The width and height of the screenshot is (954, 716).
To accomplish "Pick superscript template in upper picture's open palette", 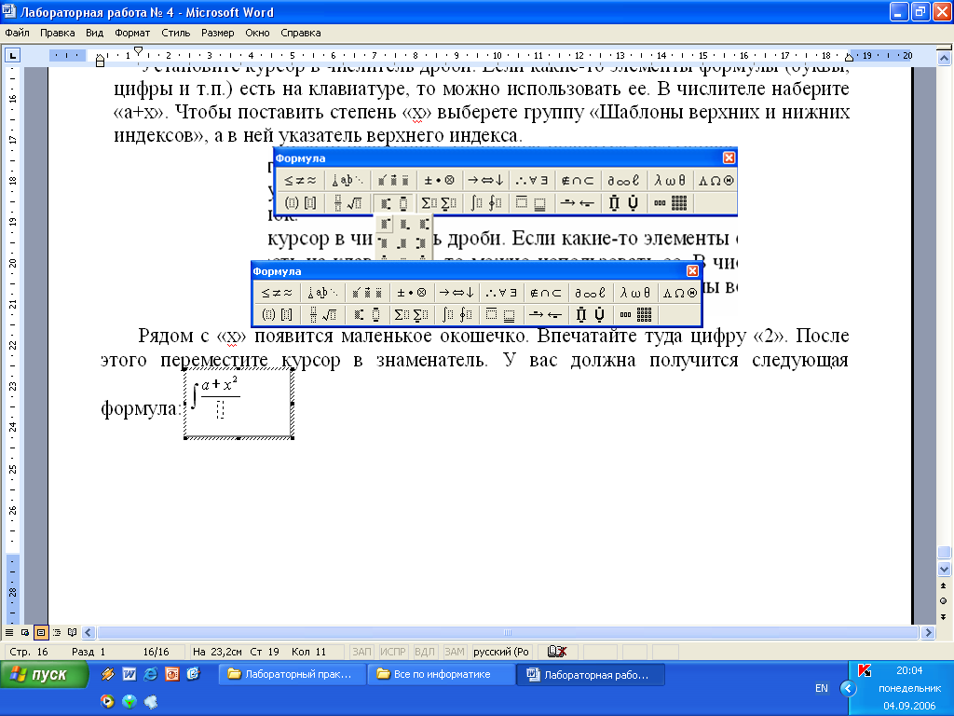I will coord(385,225).
